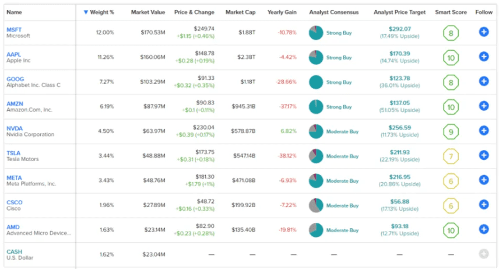Follow AMZN via the plus button
499x269 pixels.
(484, 106)
